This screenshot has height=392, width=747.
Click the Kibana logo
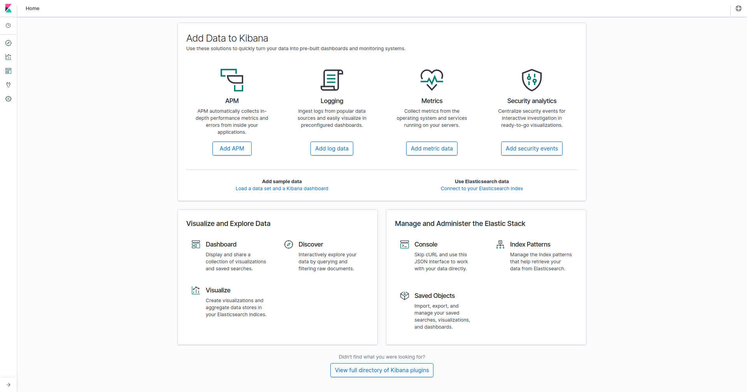coord(8,8)
